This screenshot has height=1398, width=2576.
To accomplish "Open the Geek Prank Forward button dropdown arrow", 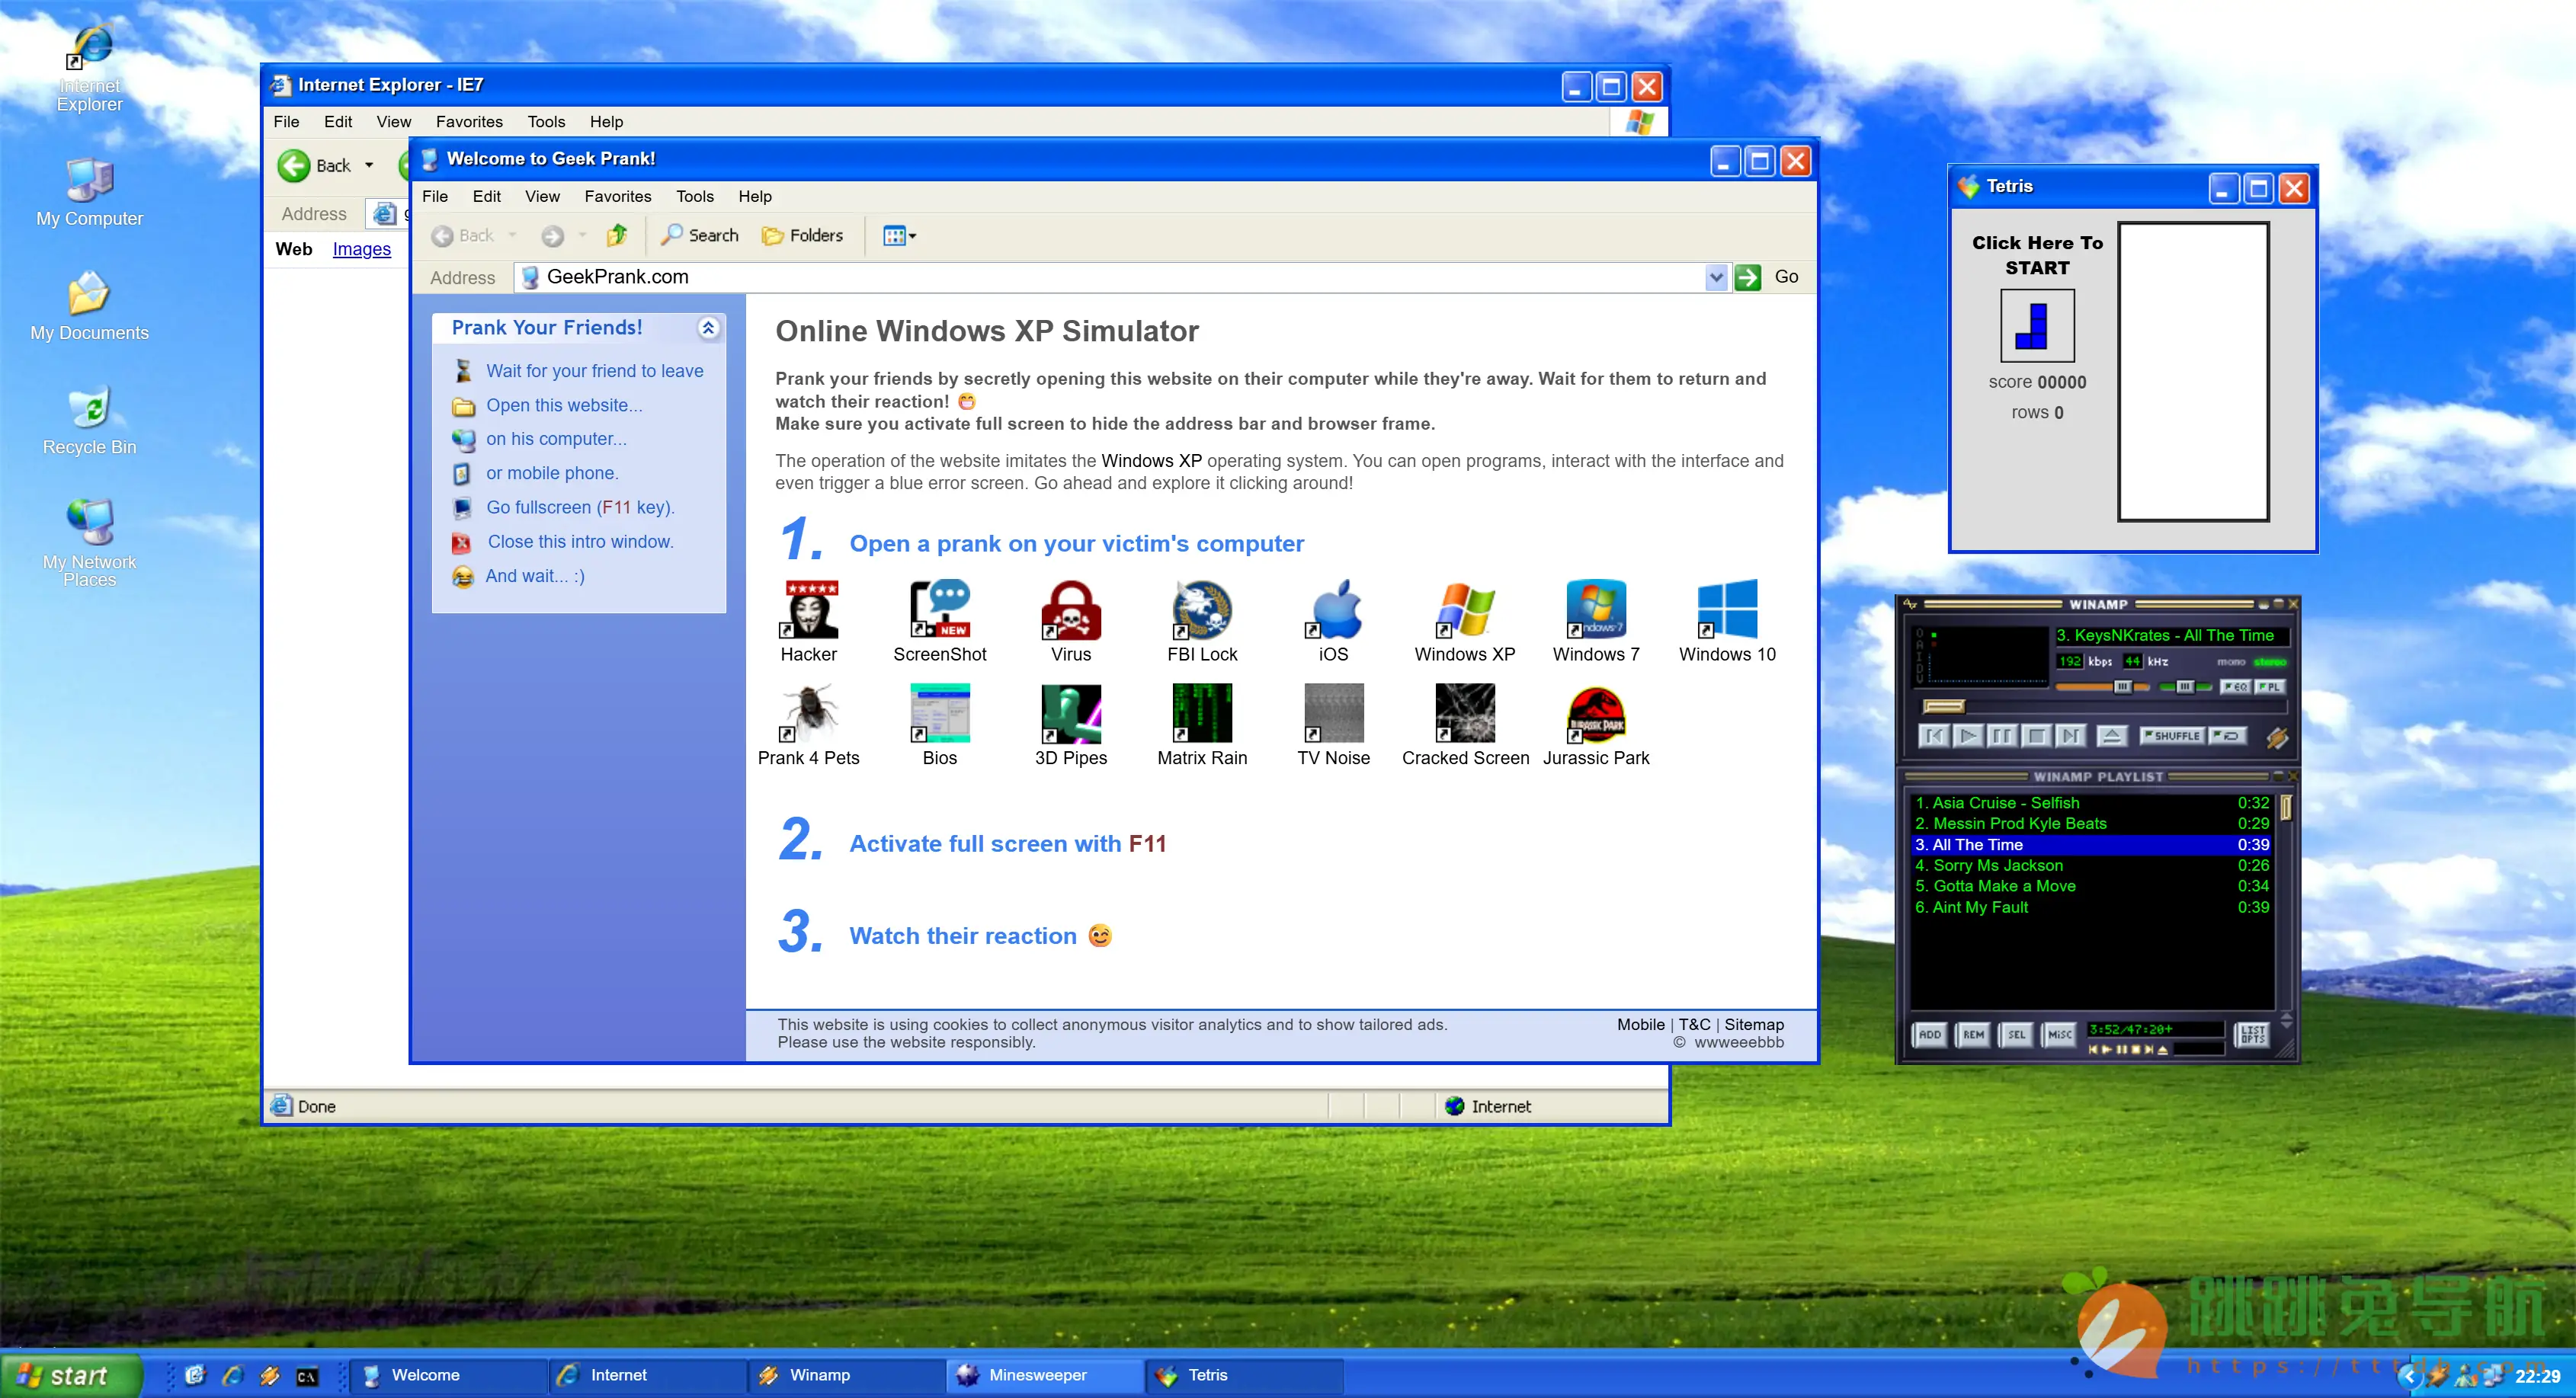I will [x=582, y=236].
